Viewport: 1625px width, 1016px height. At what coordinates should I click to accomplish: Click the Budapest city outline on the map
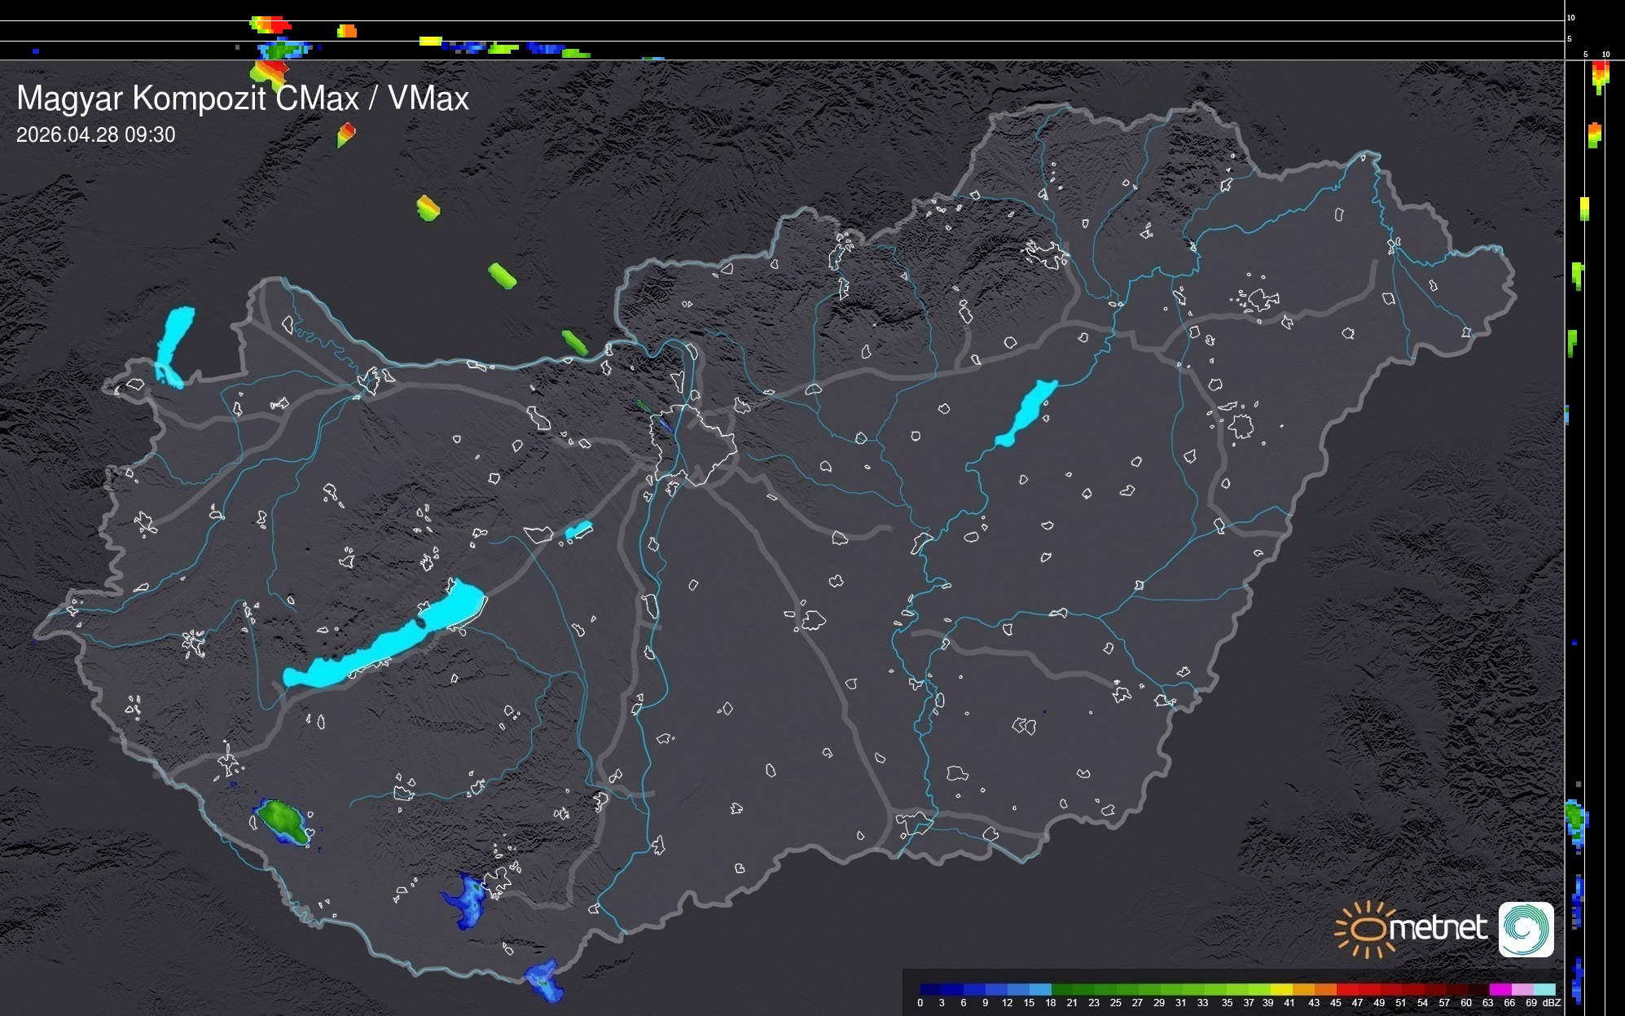pyautogui.click(x=694, y=446)
